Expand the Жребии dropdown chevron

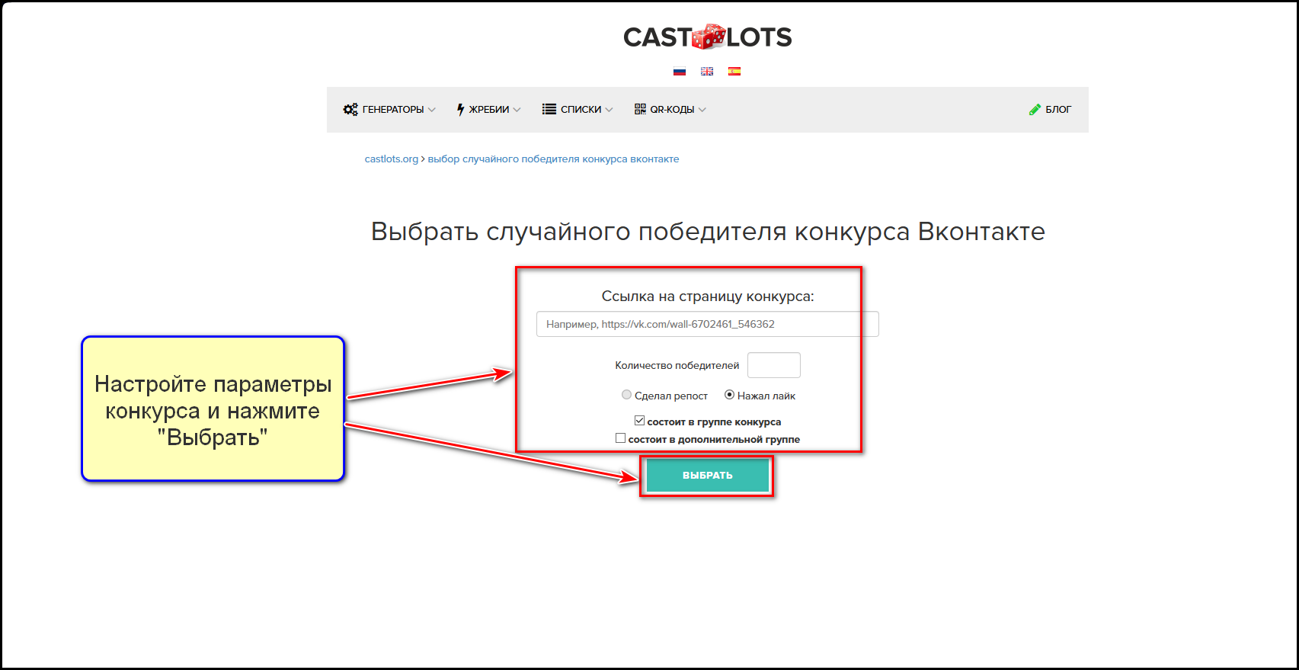tap(517, 110)
